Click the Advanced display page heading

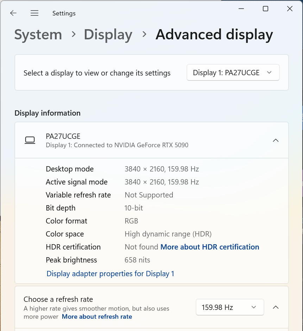pyautogui.click(x=214, y=35)
